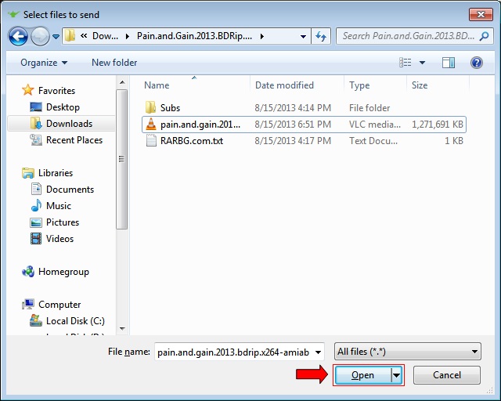Open the Help question mark icon
Image resolution: width=501 pixels, height=401 pixels.
click(476, 63)
